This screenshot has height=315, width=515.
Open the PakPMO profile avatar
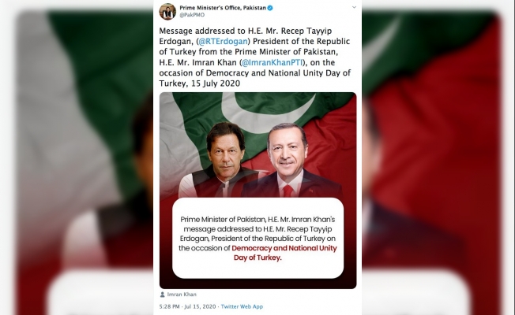click(167, 12)
